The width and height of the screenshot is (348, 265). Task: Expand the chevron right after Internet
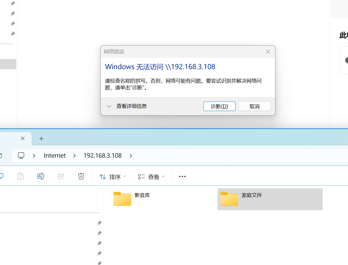pos(74,156)
